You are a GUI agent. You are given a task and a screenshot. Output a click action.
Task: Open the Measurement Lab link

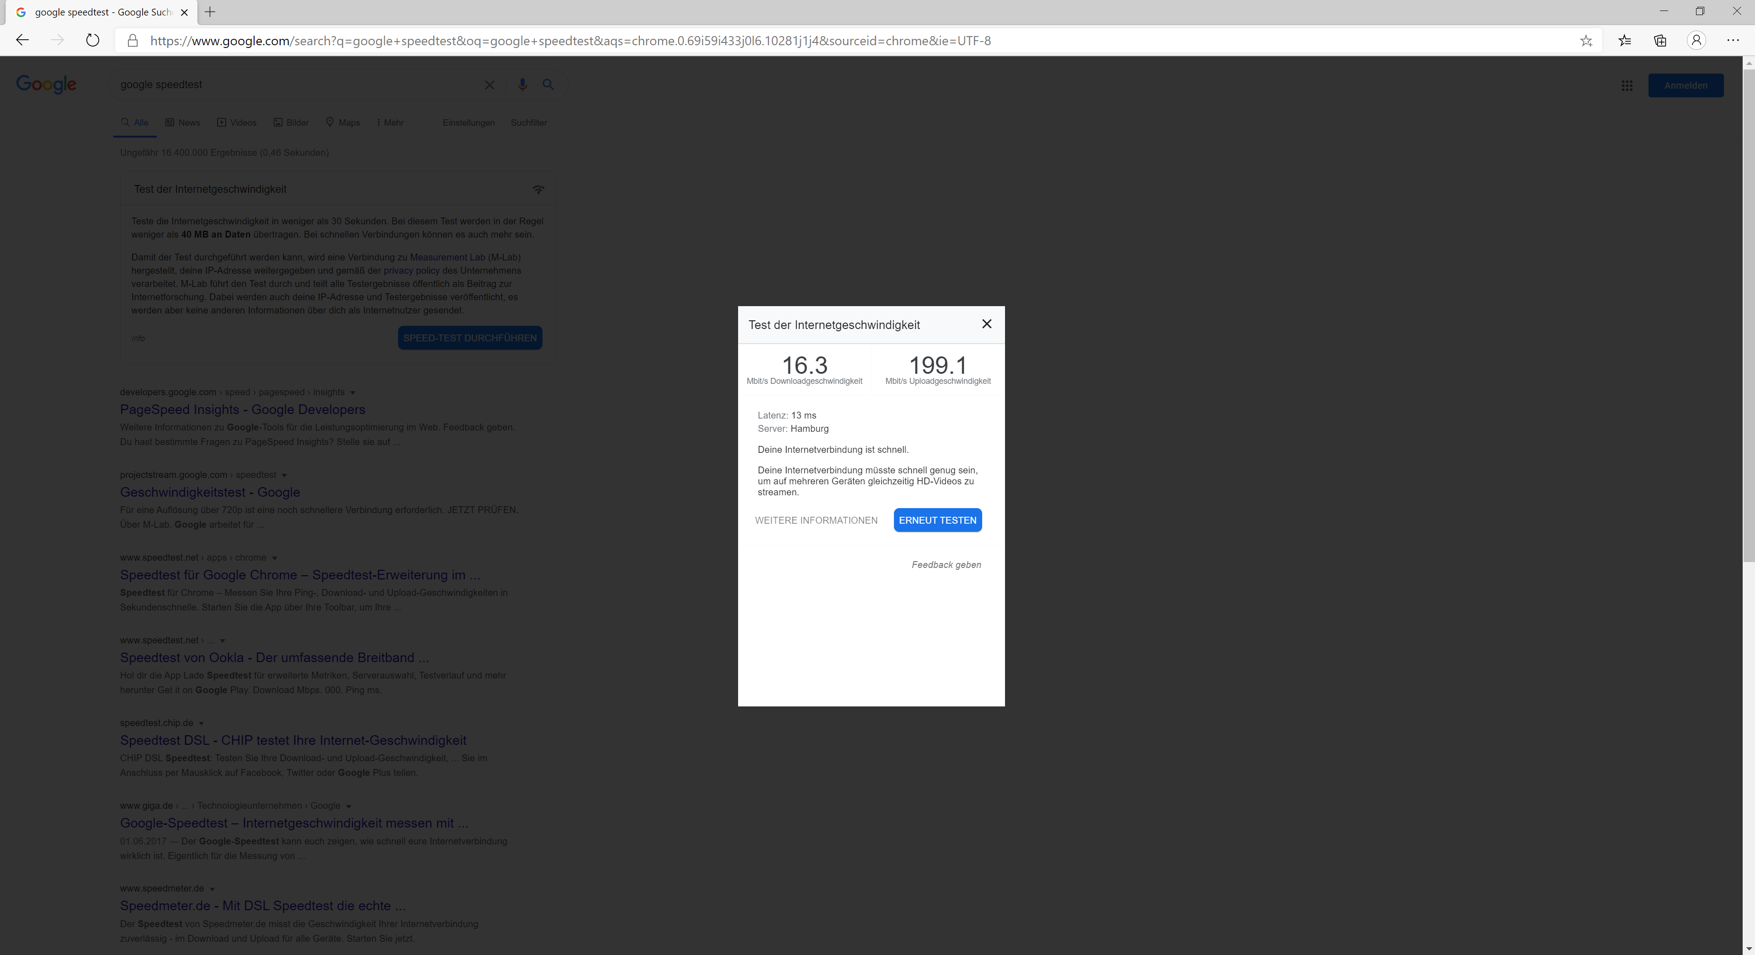447,257
